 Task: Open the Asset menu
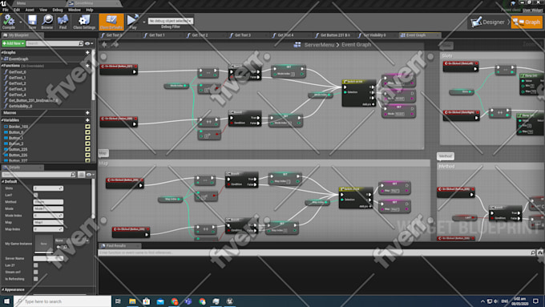30,10
